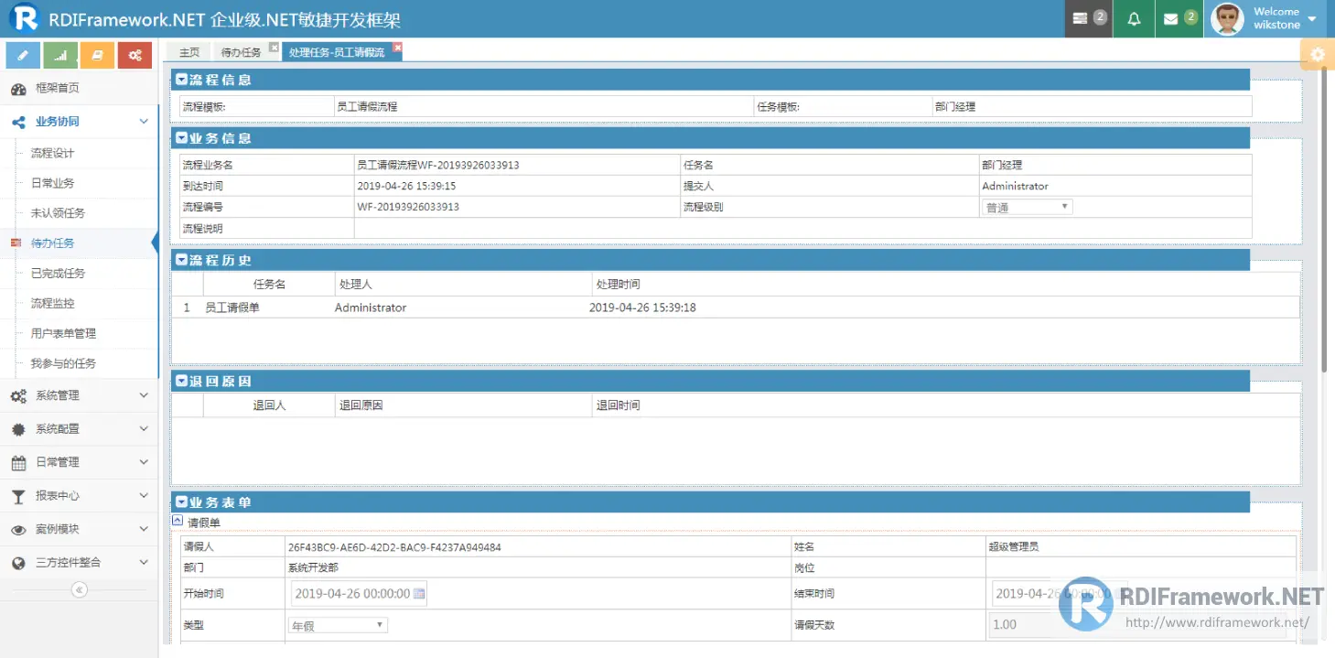Switch to the 主页 tab

pos(188,52)
